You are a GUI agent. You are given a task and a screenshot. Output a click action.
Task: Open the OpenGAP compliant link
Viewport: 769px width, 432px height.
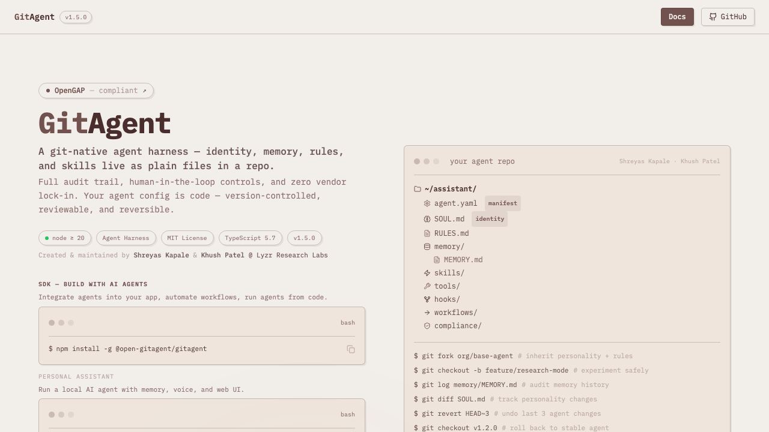click(96, 91)
